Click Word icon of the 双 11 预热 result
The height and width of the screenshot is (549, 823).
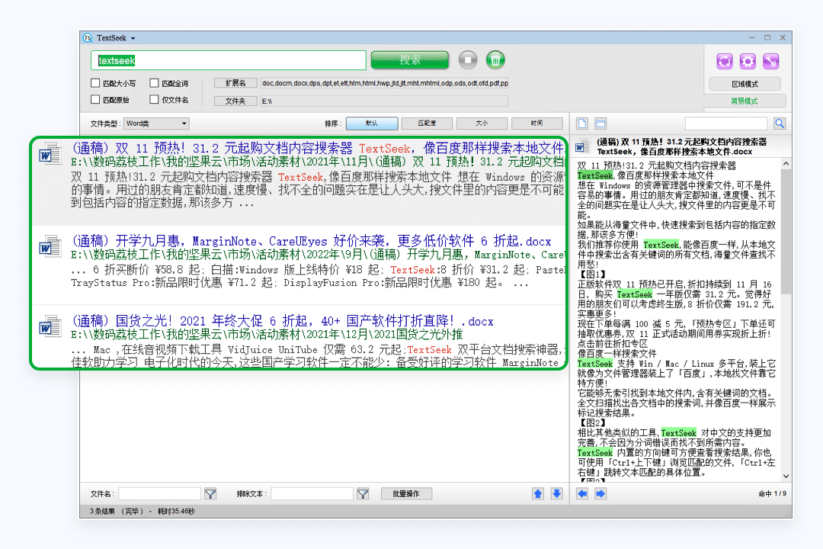click(x=50, y=154)
